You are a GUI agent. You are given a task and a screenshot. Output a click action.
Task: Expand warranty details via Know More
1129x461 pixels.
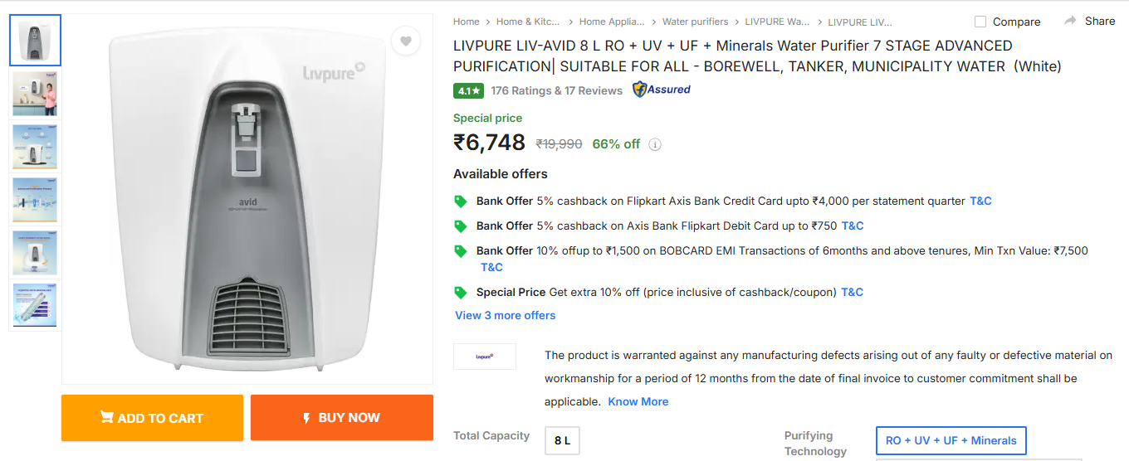click(638, 401)
